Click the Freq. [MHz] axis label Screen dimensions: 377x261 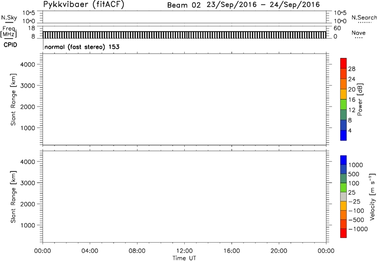point(9,32)
